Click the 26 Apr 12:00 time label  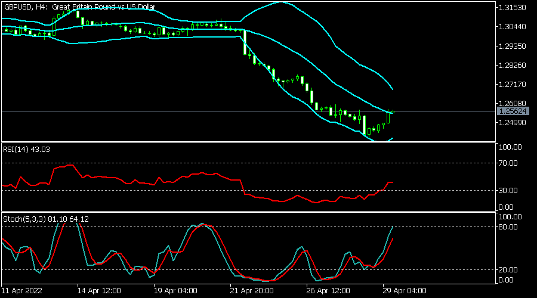(x=328, y=291)
